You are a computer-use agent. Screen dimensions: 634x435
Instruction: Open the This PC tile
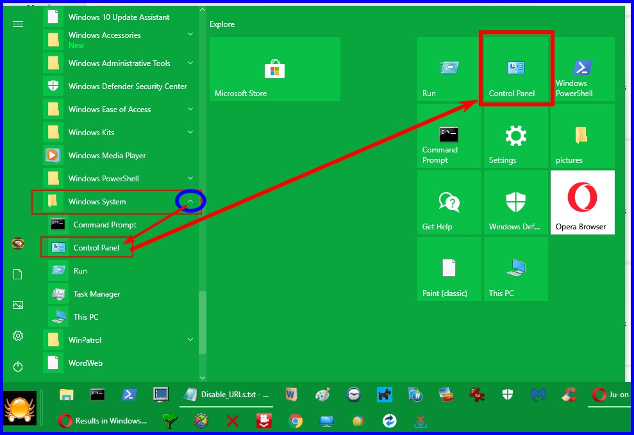[516, 269]
